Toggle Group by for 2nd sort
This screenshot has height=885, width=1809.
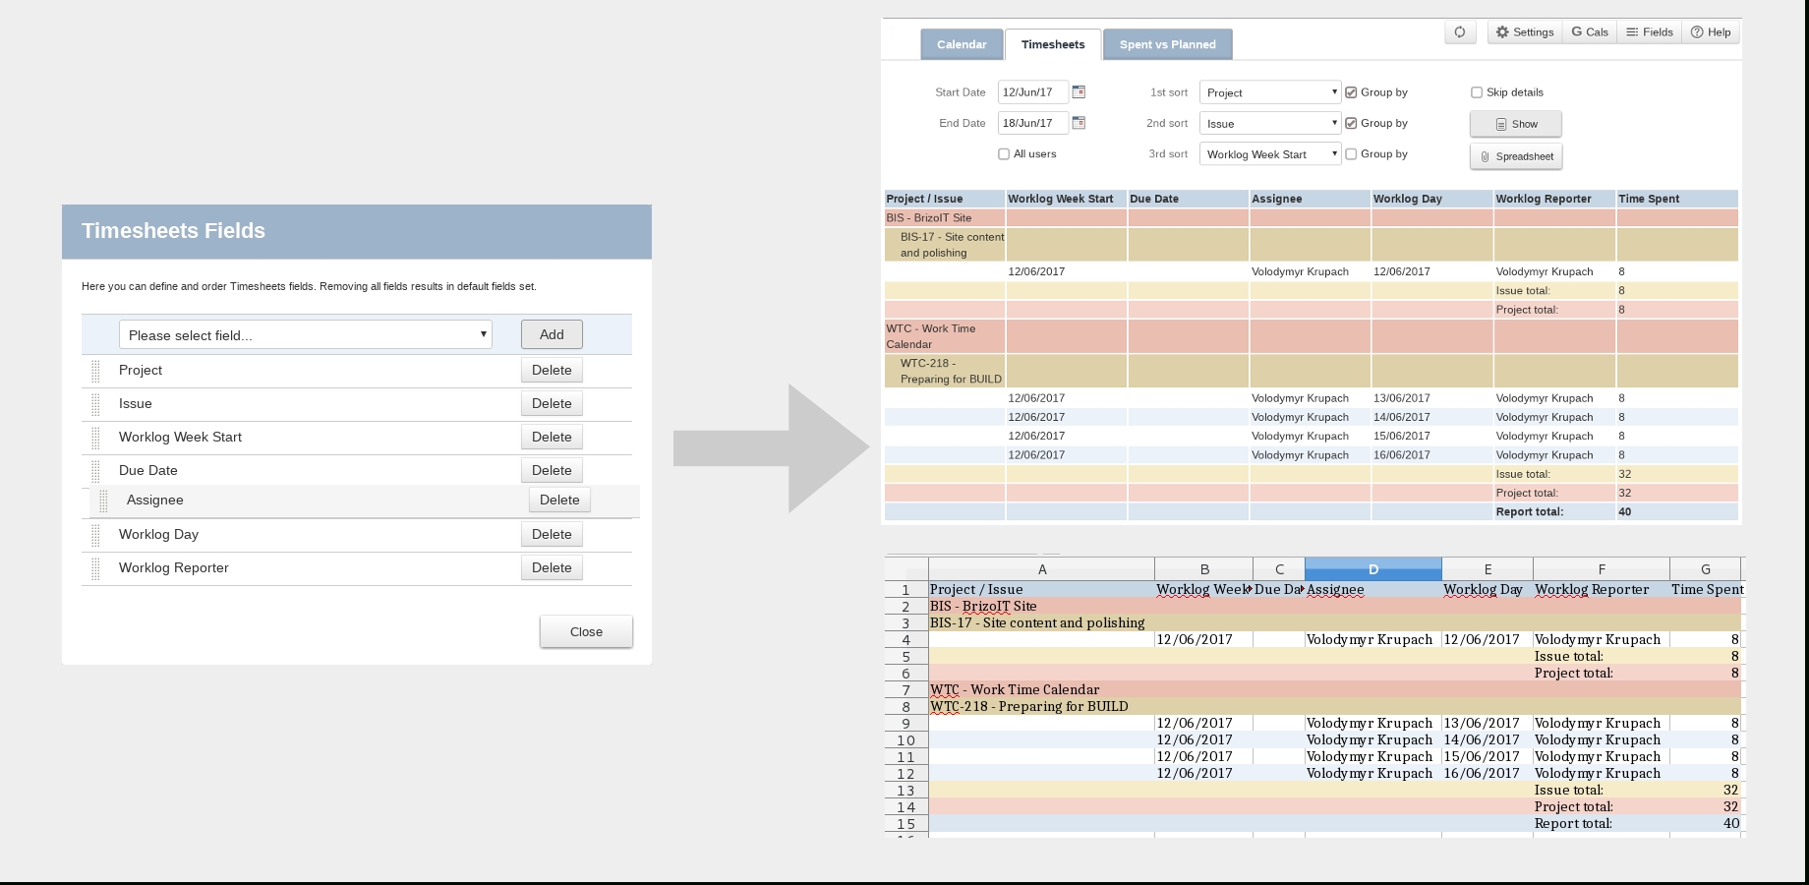[1351, 123]
